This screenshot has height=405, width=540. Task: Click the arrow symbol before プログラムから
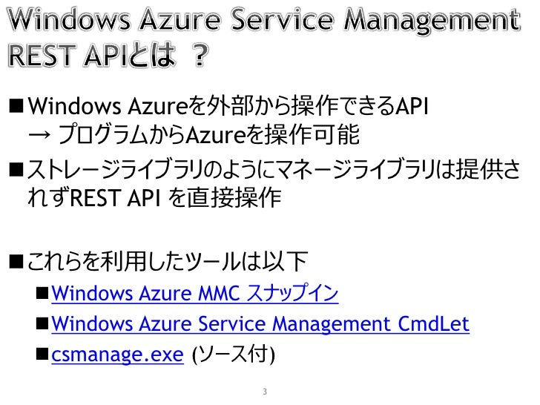(39, 135)
